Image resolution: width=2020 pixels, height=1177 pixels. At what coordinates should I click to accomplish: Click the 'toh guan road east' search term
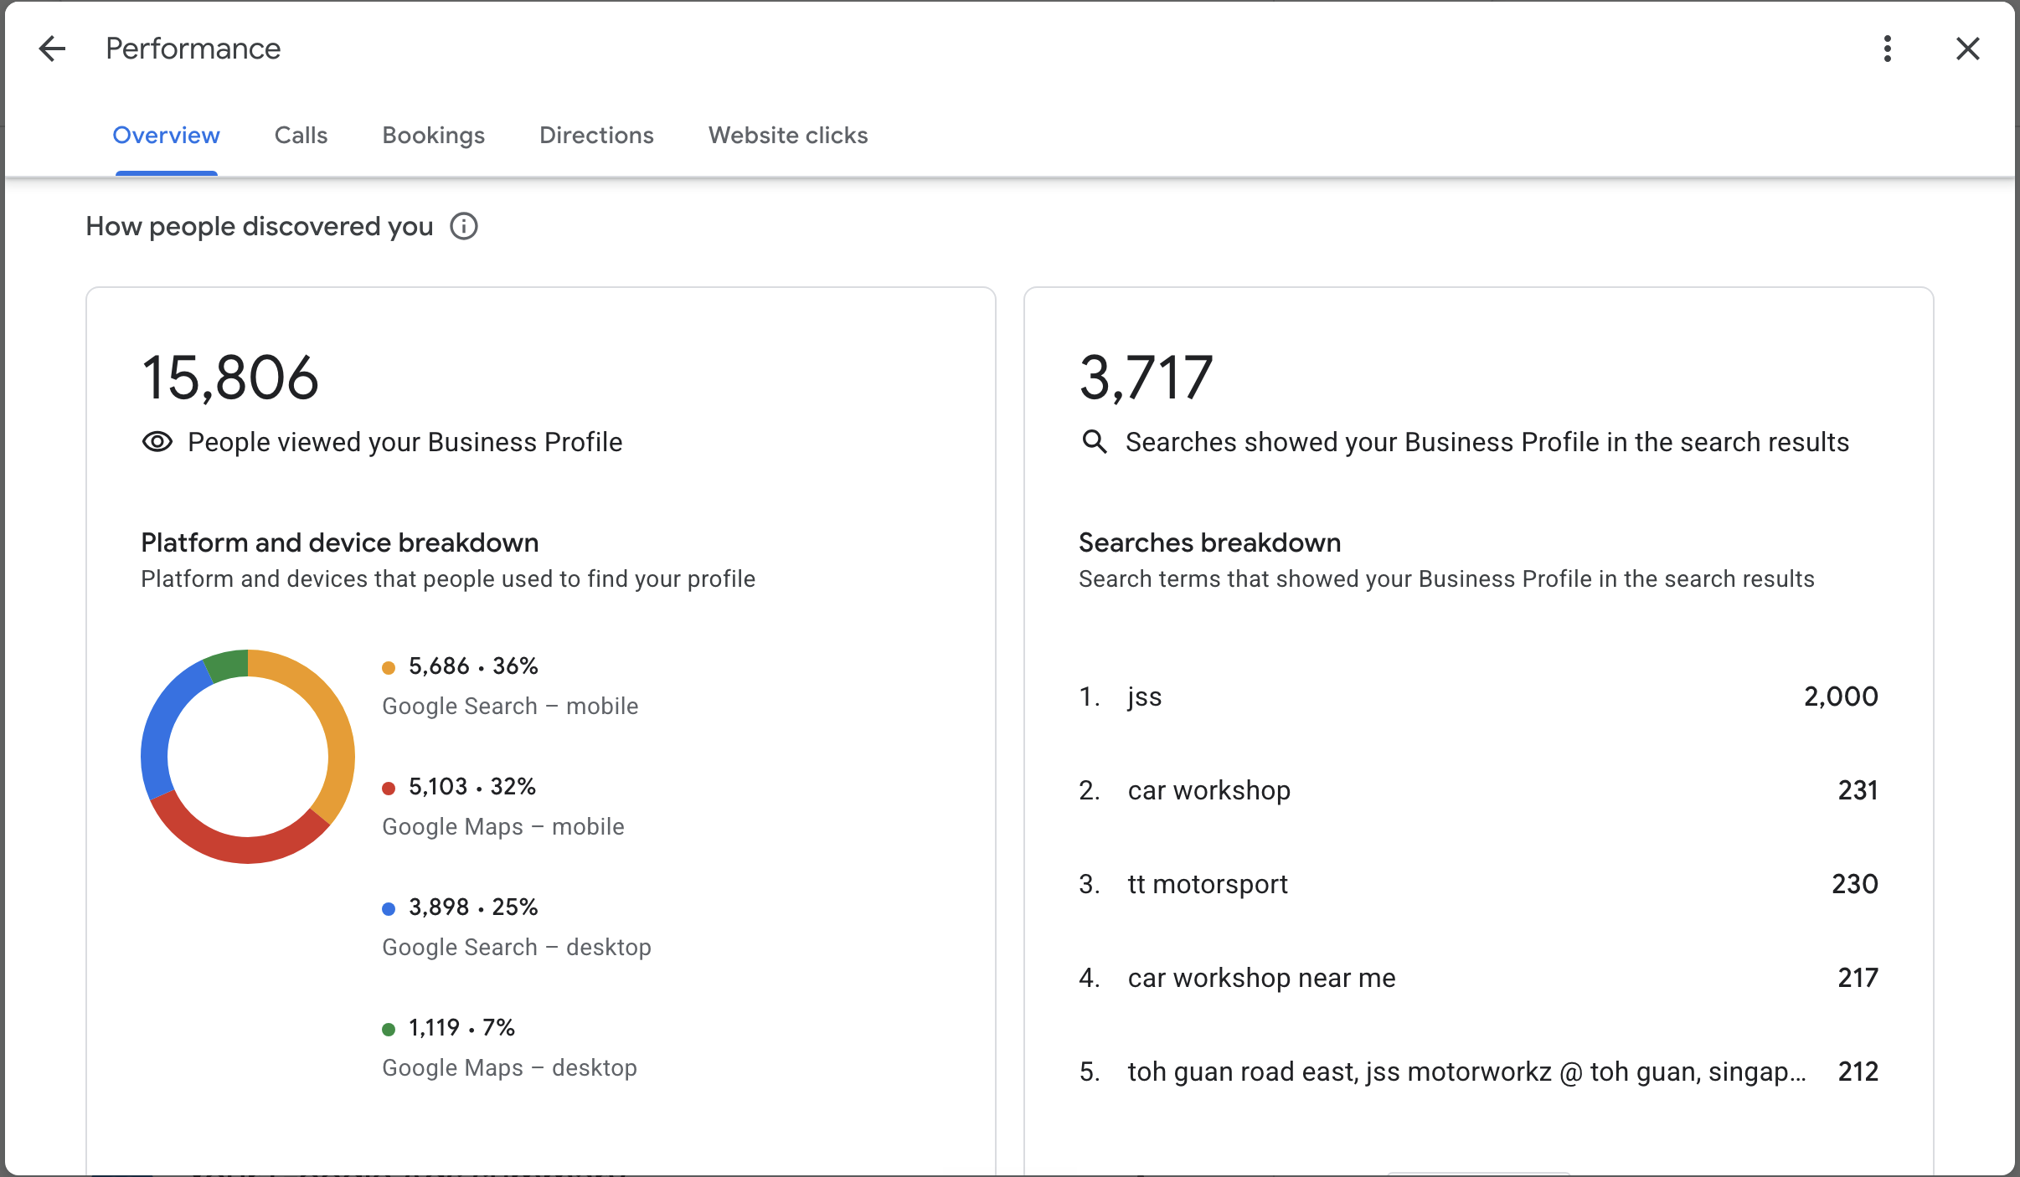(1467, 1072)
